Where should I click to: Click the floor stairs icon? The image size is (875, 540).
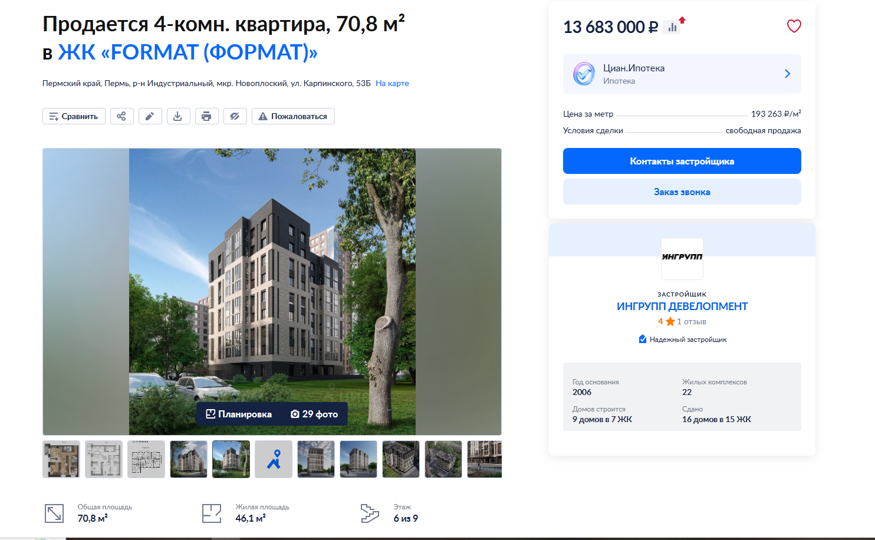370,513
